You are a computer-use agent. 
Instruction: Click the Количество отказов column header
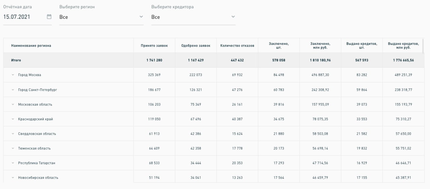237,46
